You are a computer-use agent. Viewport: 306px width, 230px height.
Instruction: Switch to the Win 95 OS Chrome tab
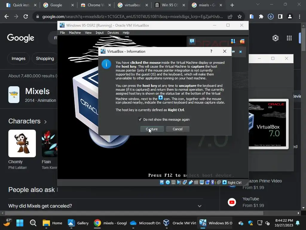tap(169, 5)
